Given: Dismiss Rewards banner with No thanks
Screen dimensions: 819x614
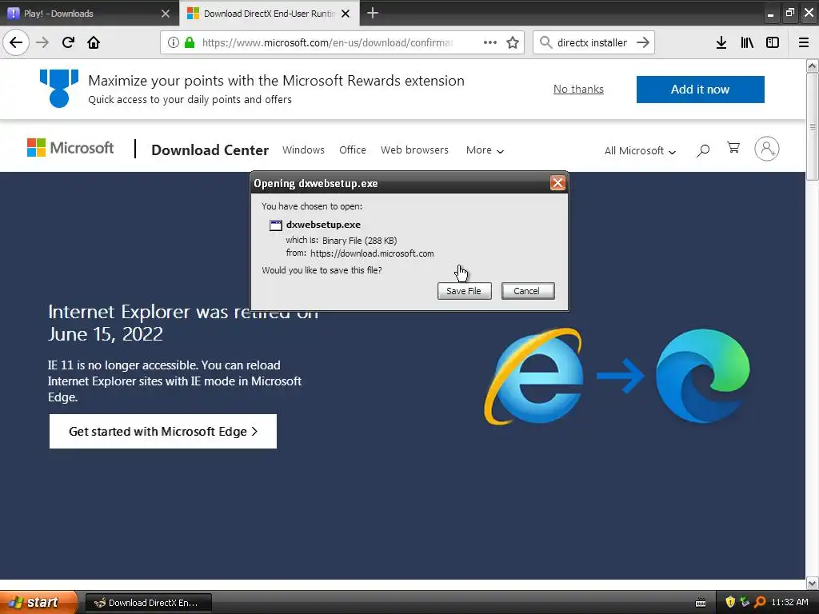Looking at the screenshot, I should click(x=578, y=90).
